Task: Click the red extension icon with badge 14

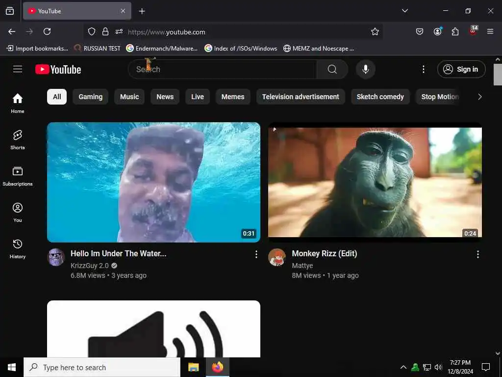Action: [473, 31]
